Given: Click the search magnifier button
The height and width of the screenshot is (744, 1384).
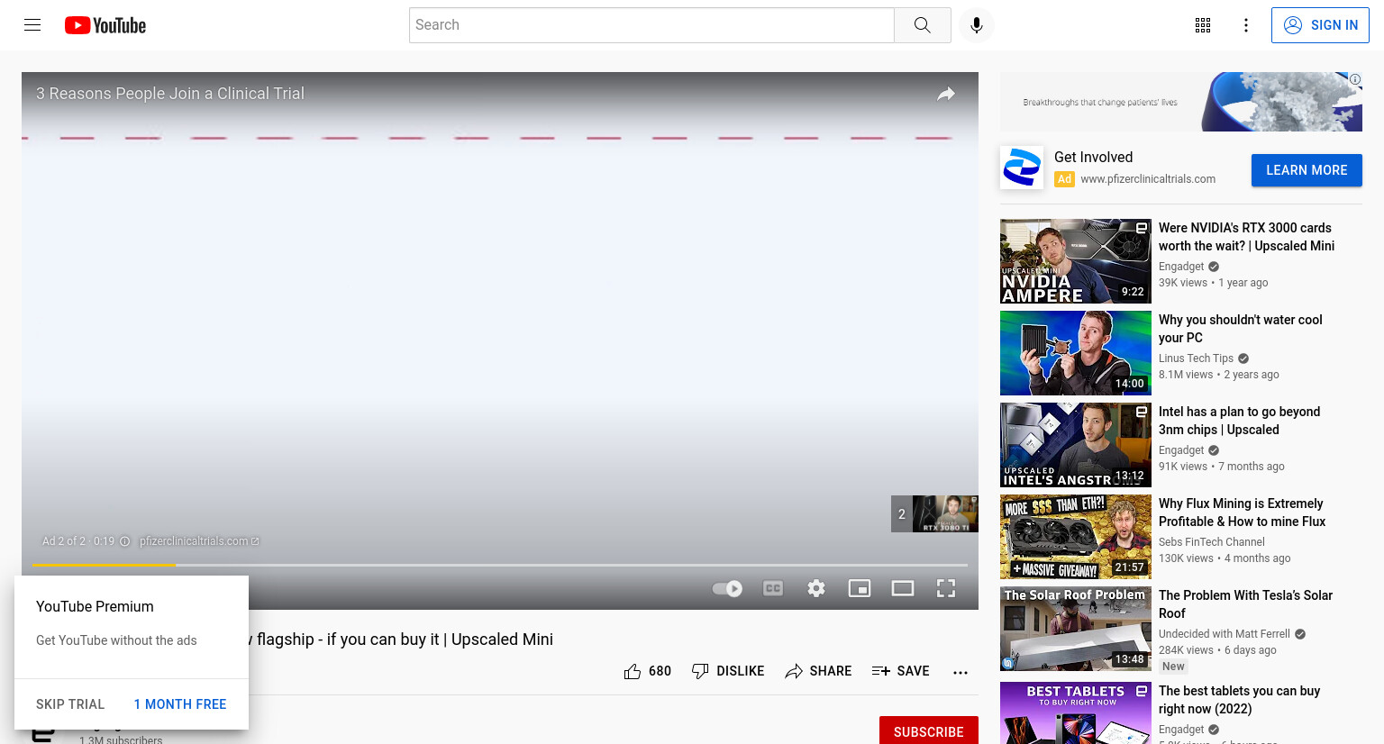Looking at the screenshot, I should click(x=922, y=25).
